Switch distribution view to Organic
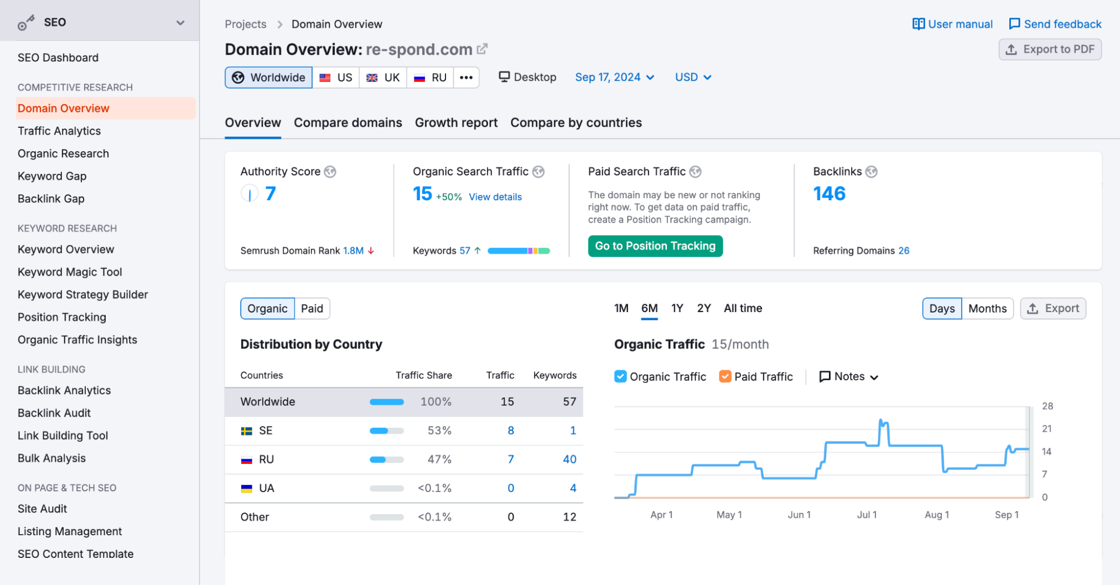1120x585 pixels. click(x=267, y=309)
